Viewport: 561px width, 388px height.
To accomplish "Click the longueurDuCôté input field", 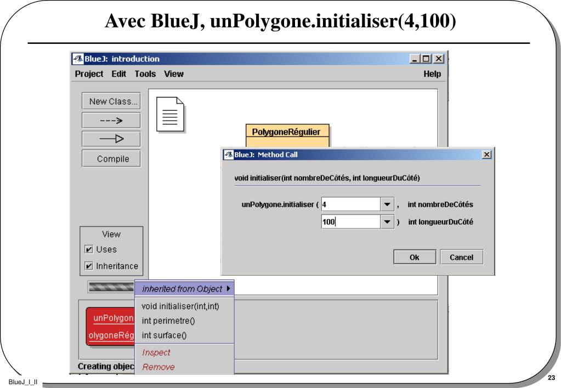I will [350, 222].
